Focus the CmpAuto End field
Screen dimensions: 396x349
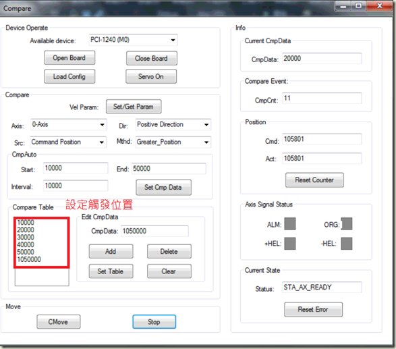click(169, 169)
